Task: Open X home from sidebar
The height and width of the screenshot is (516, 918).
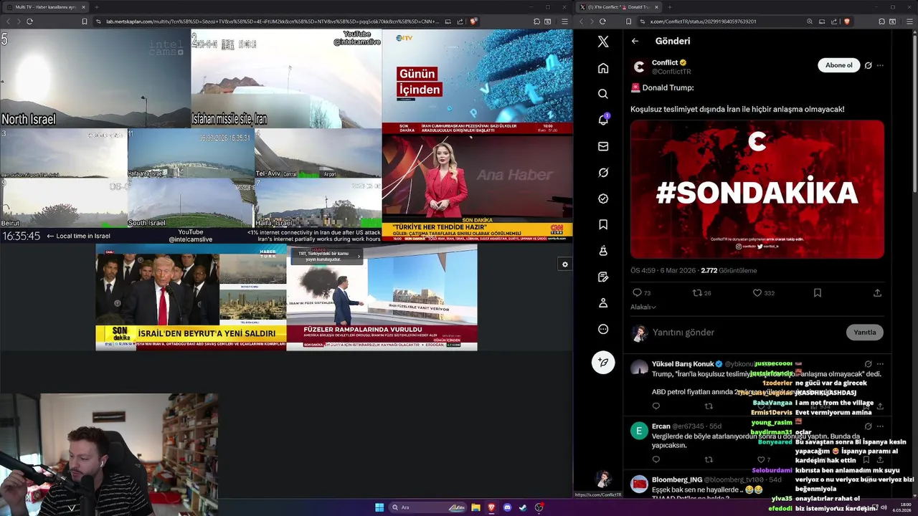Action: click(603, 68)
